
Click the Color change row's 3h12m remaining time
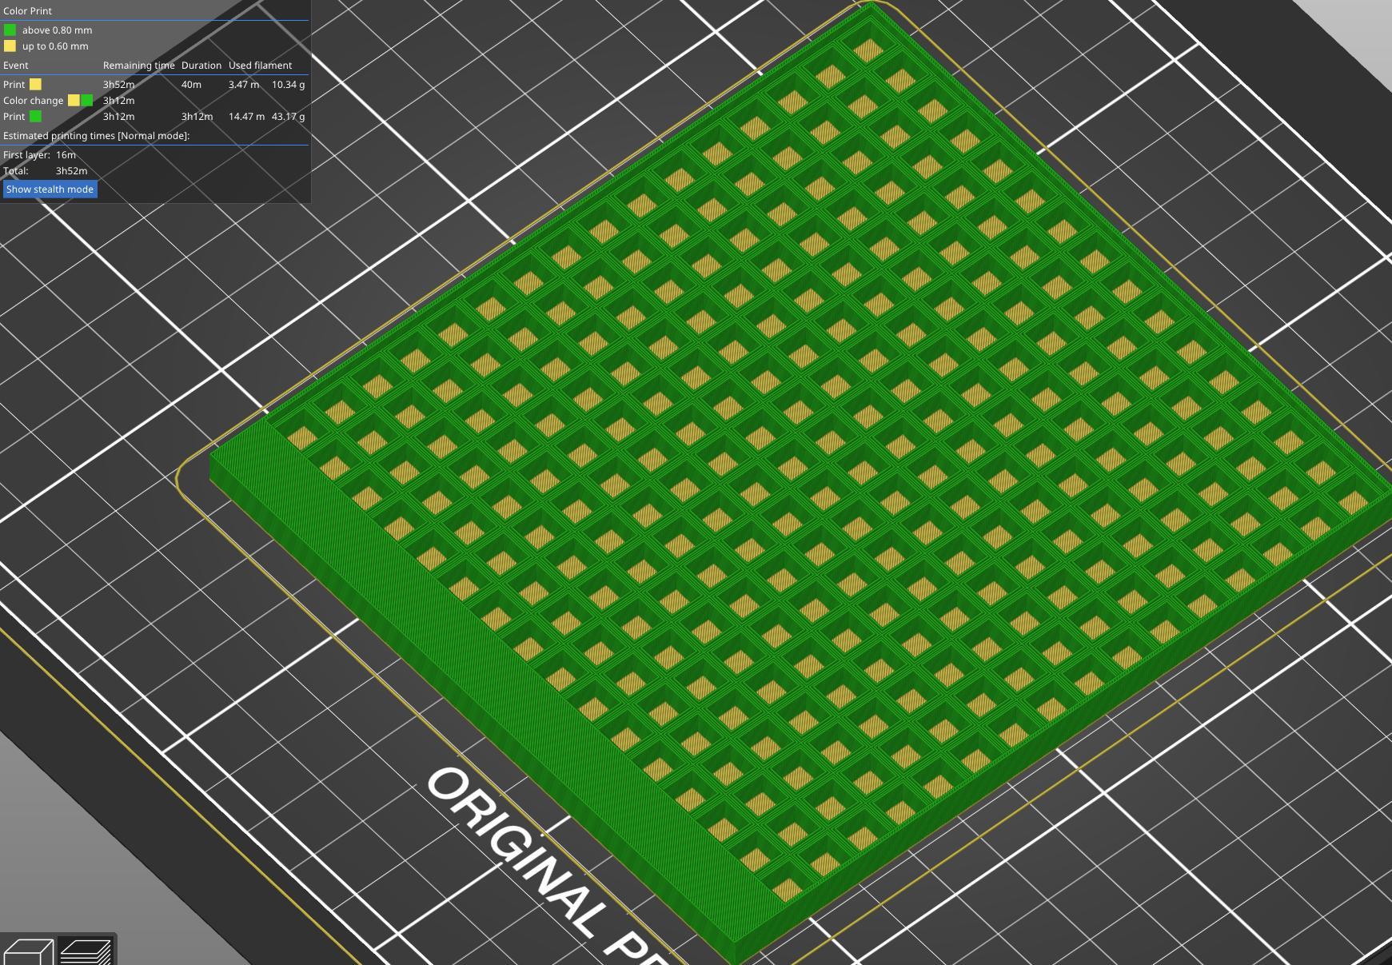[x=118, y=100]
